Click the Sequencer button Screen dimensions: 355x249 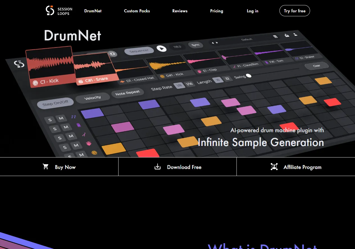(139, 51)
